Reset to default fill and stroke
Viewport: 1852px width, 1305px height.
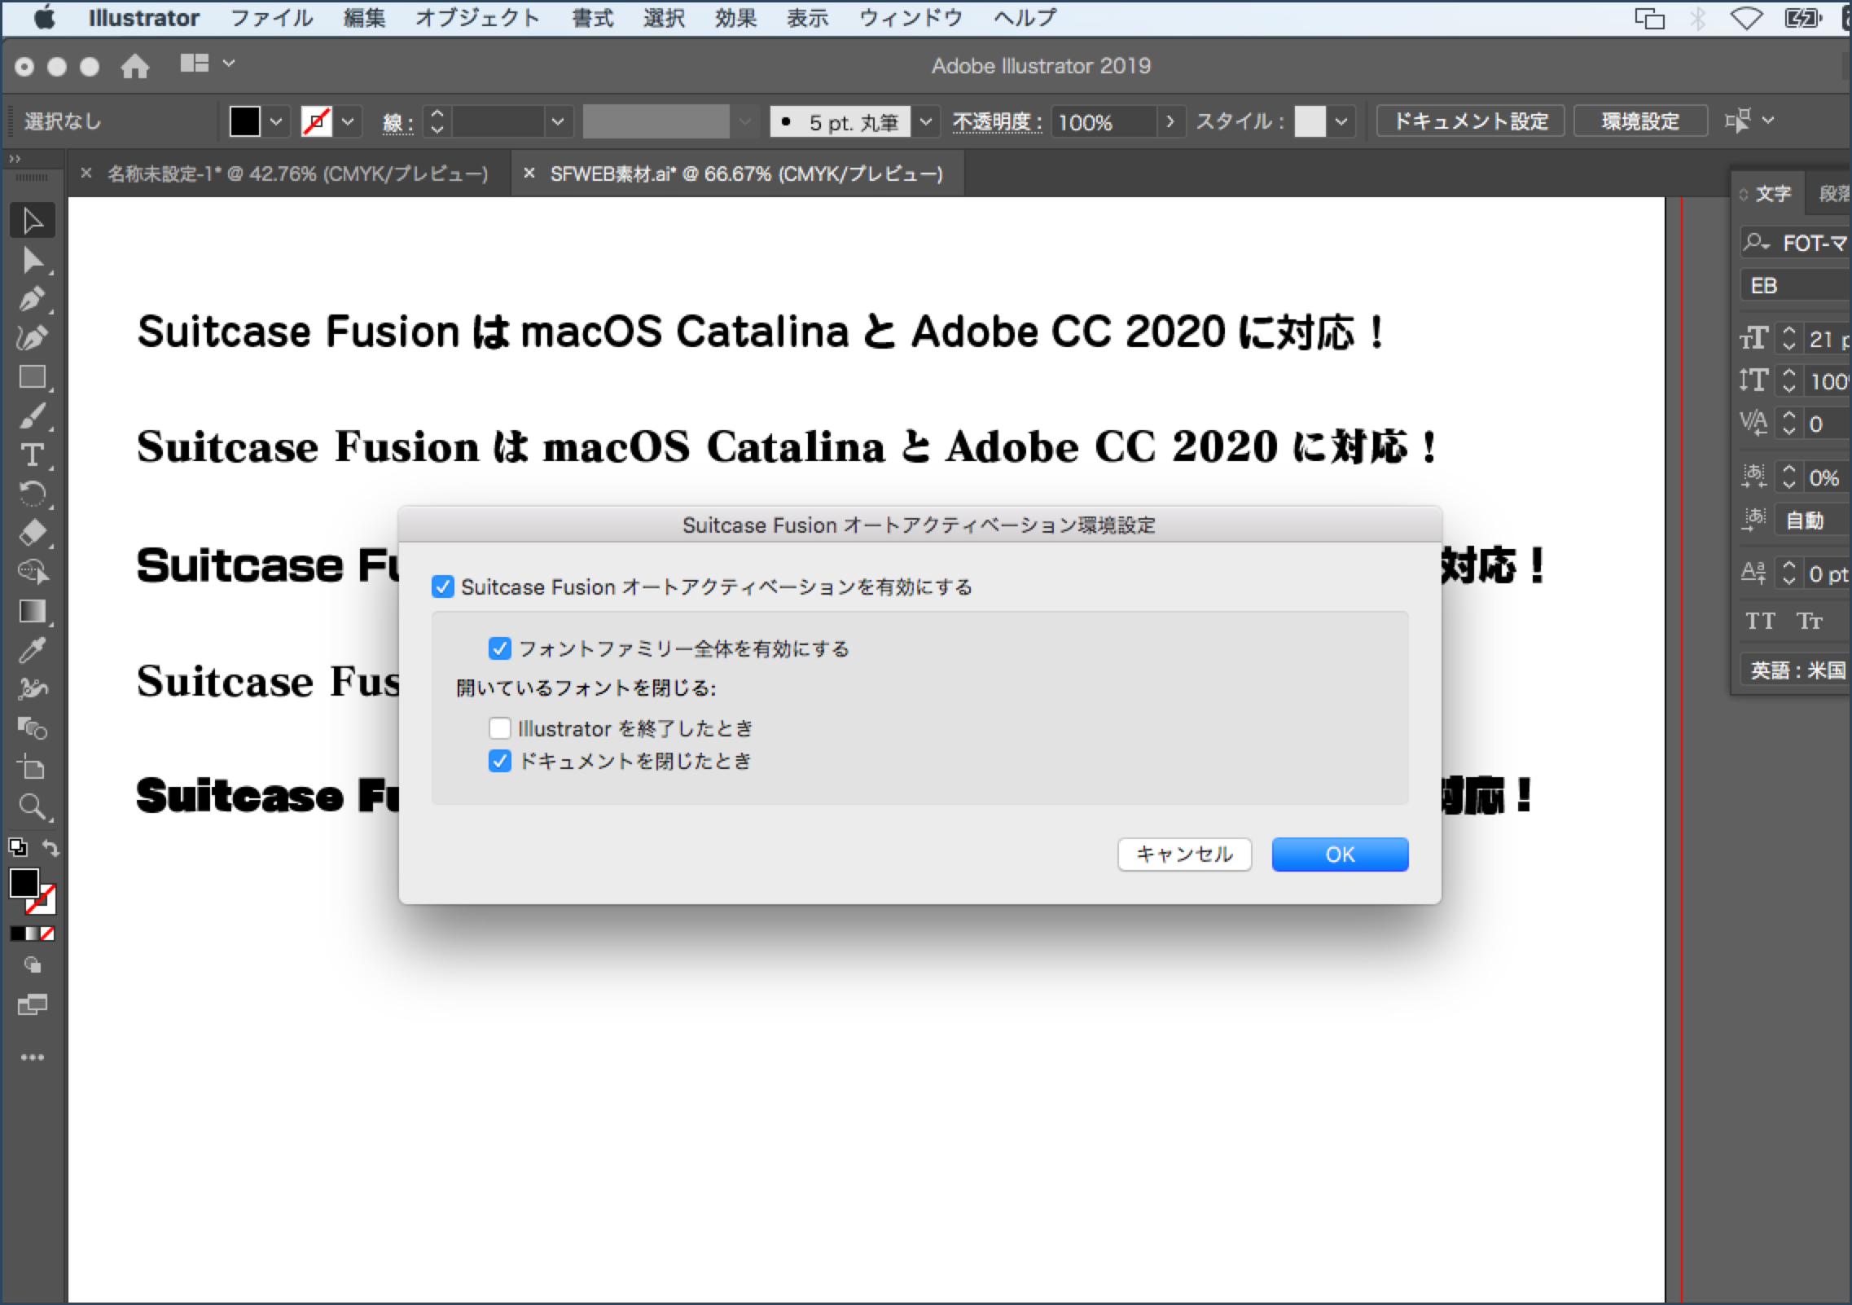point(18,848)
